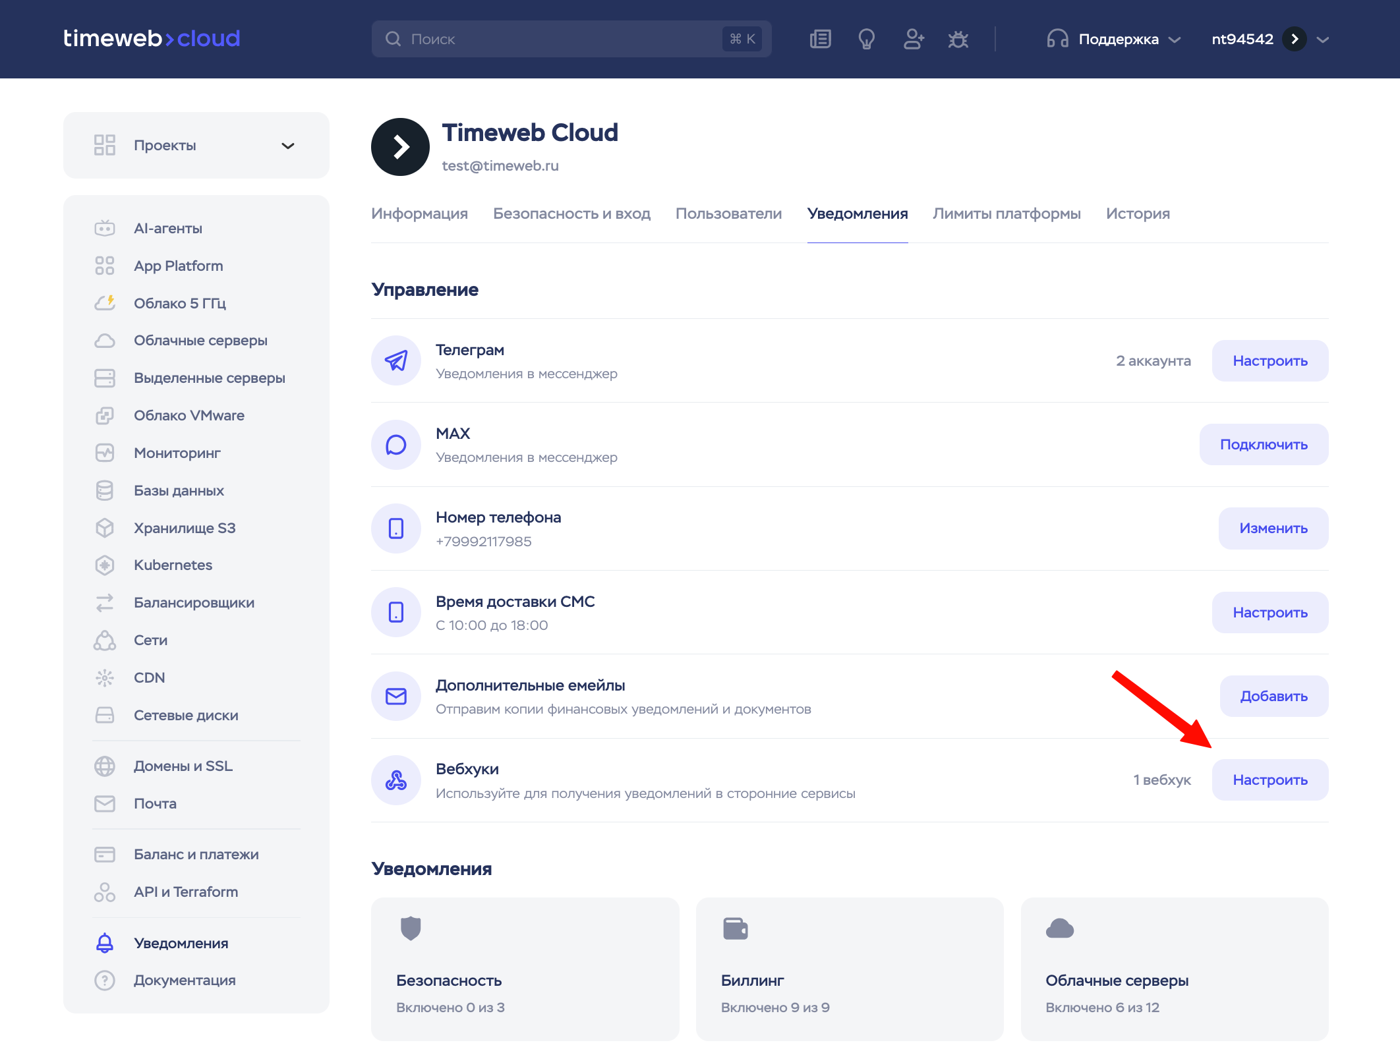This screenshot has width=1400, height=1053.
Task: Click the connect button for MAX (Подключить)
Action: [1263, 444]
